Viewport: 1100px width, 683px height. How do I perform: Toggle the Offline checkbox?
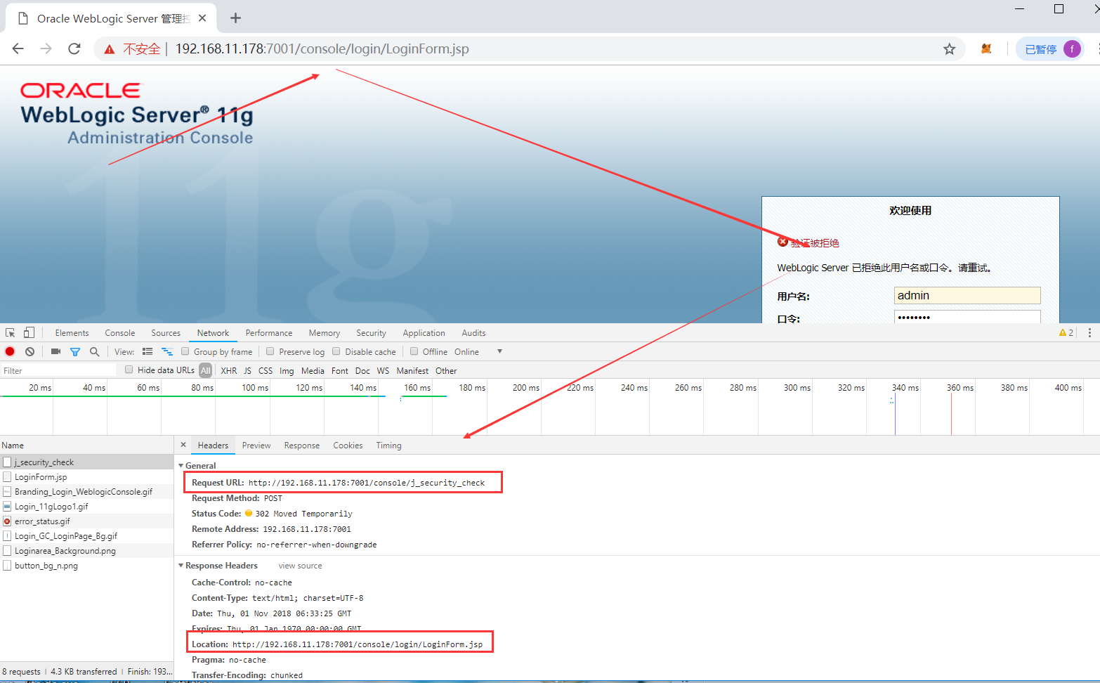(x=414, y=351)
